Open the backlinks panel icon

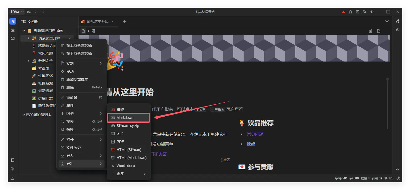[x=398, y=169]
